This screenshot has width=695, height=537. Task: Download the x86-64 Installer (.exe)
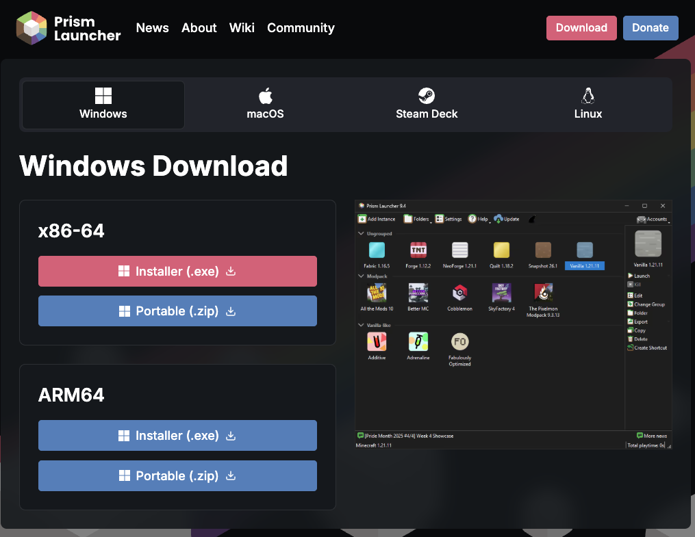[177, 271]
